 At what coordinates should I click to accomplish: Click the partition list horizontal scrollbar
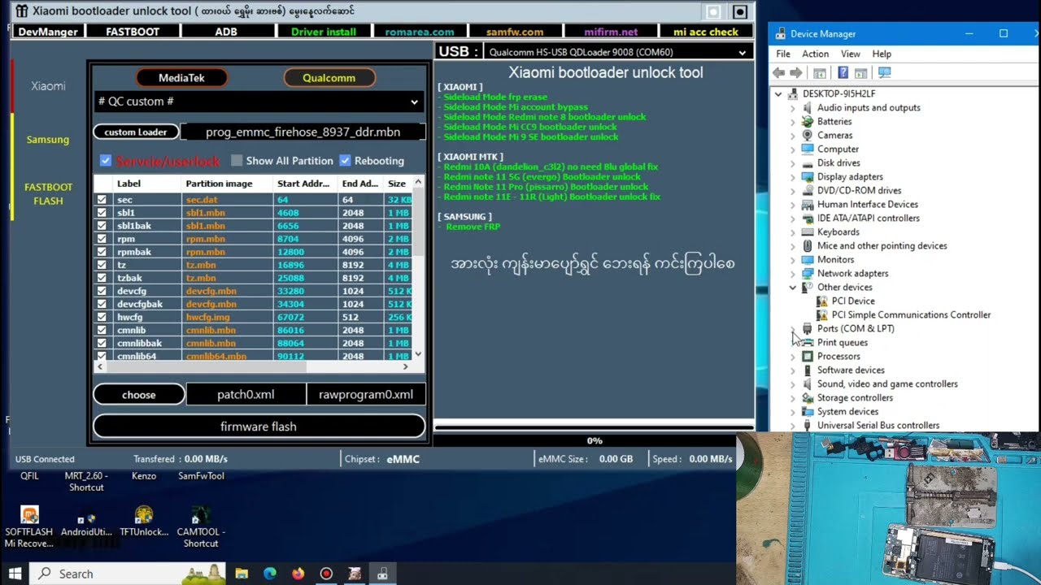point(253,366)
